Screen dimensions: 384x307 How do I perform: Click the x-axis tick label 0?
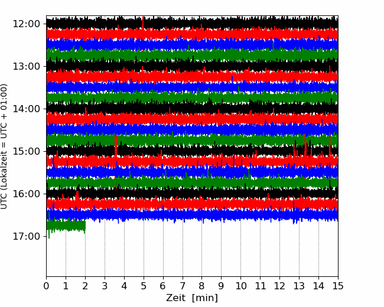[46, 286]
